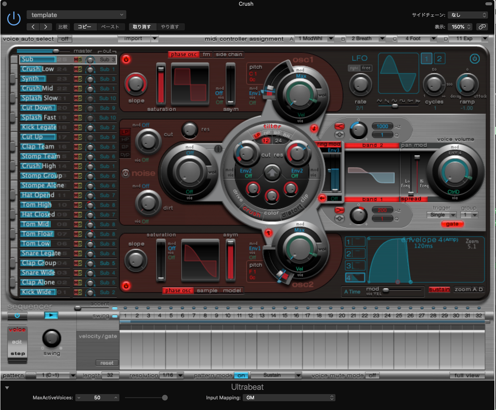This screenshot has width=496, height=410.
Task: Toggle envelope sustain button
Action: pyautogui.click(x=439, y=289)
